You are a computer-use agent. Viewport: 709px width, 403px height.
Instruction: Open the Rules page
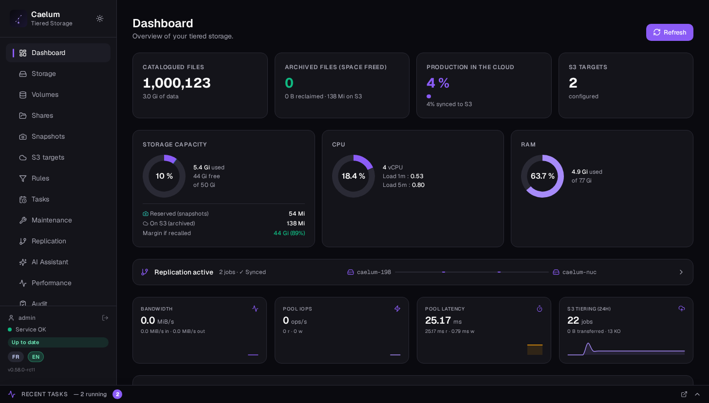click(58, 178)
